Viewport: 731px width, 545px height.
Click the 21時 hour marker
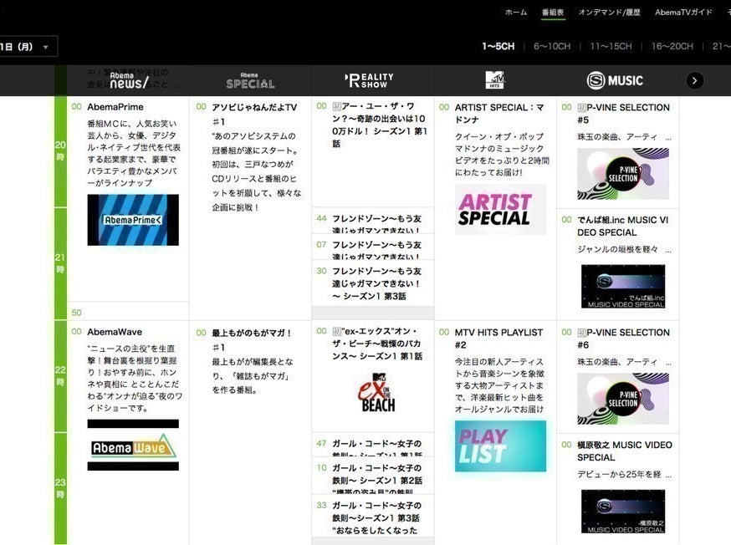[60, 263]
